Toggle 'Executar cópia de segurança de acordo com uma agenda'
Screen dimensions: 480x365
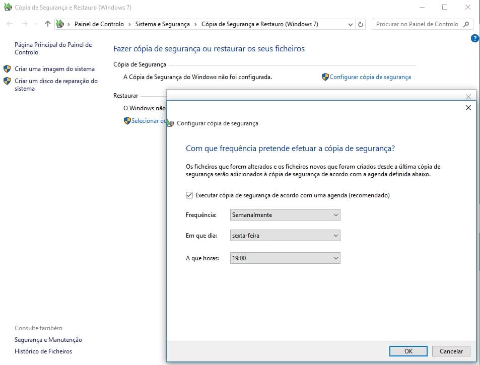(189, 195)
